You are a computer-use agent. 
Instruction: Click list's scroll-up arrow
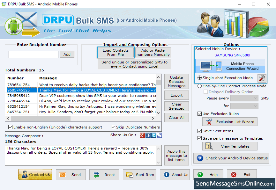158,77
